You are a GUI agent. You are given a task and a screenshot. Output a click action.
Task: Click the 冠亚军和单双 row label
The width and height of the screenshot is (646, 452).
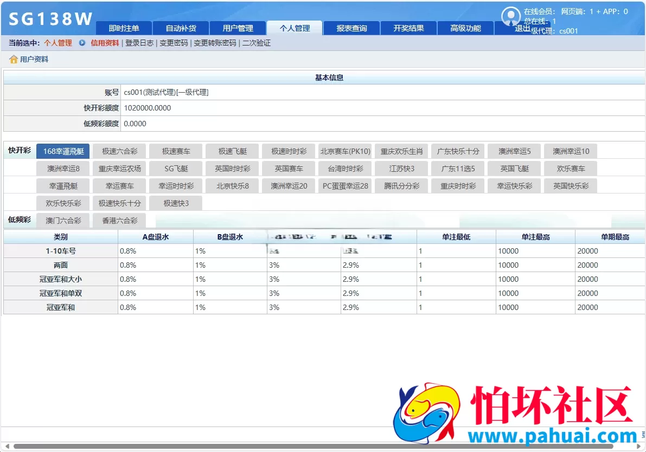click(x=61, y=293)
